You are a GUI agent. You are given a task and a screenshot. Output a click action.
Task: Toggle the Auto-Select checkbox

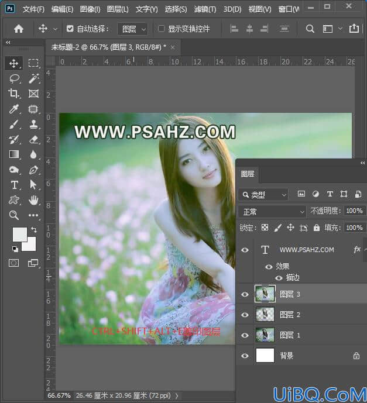(x=70, y=29)
